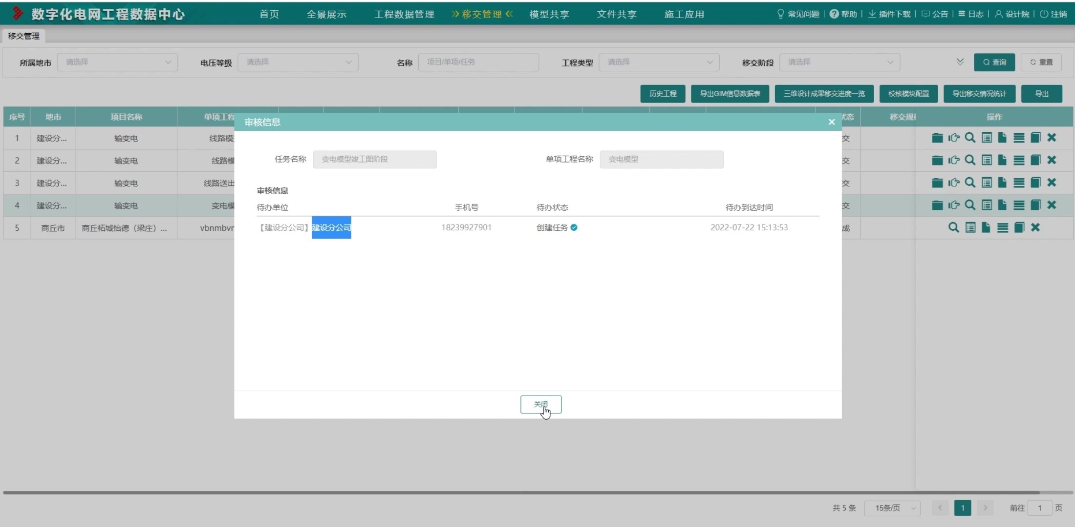Click the 历史工程 button
Viewport: 1075px width, 527px height.
(x=663, y=94)
